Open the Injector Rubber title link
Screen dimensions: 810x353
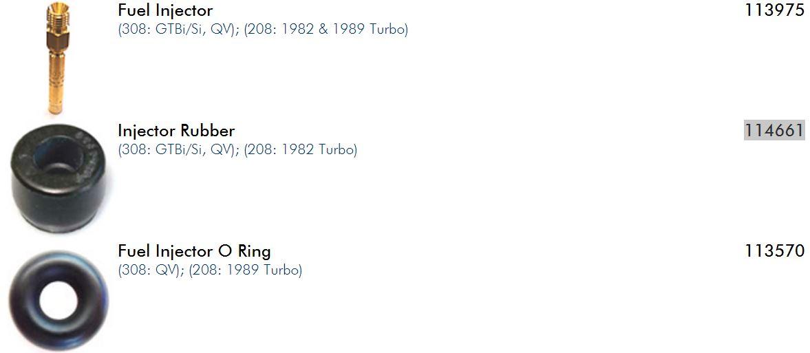176,130
